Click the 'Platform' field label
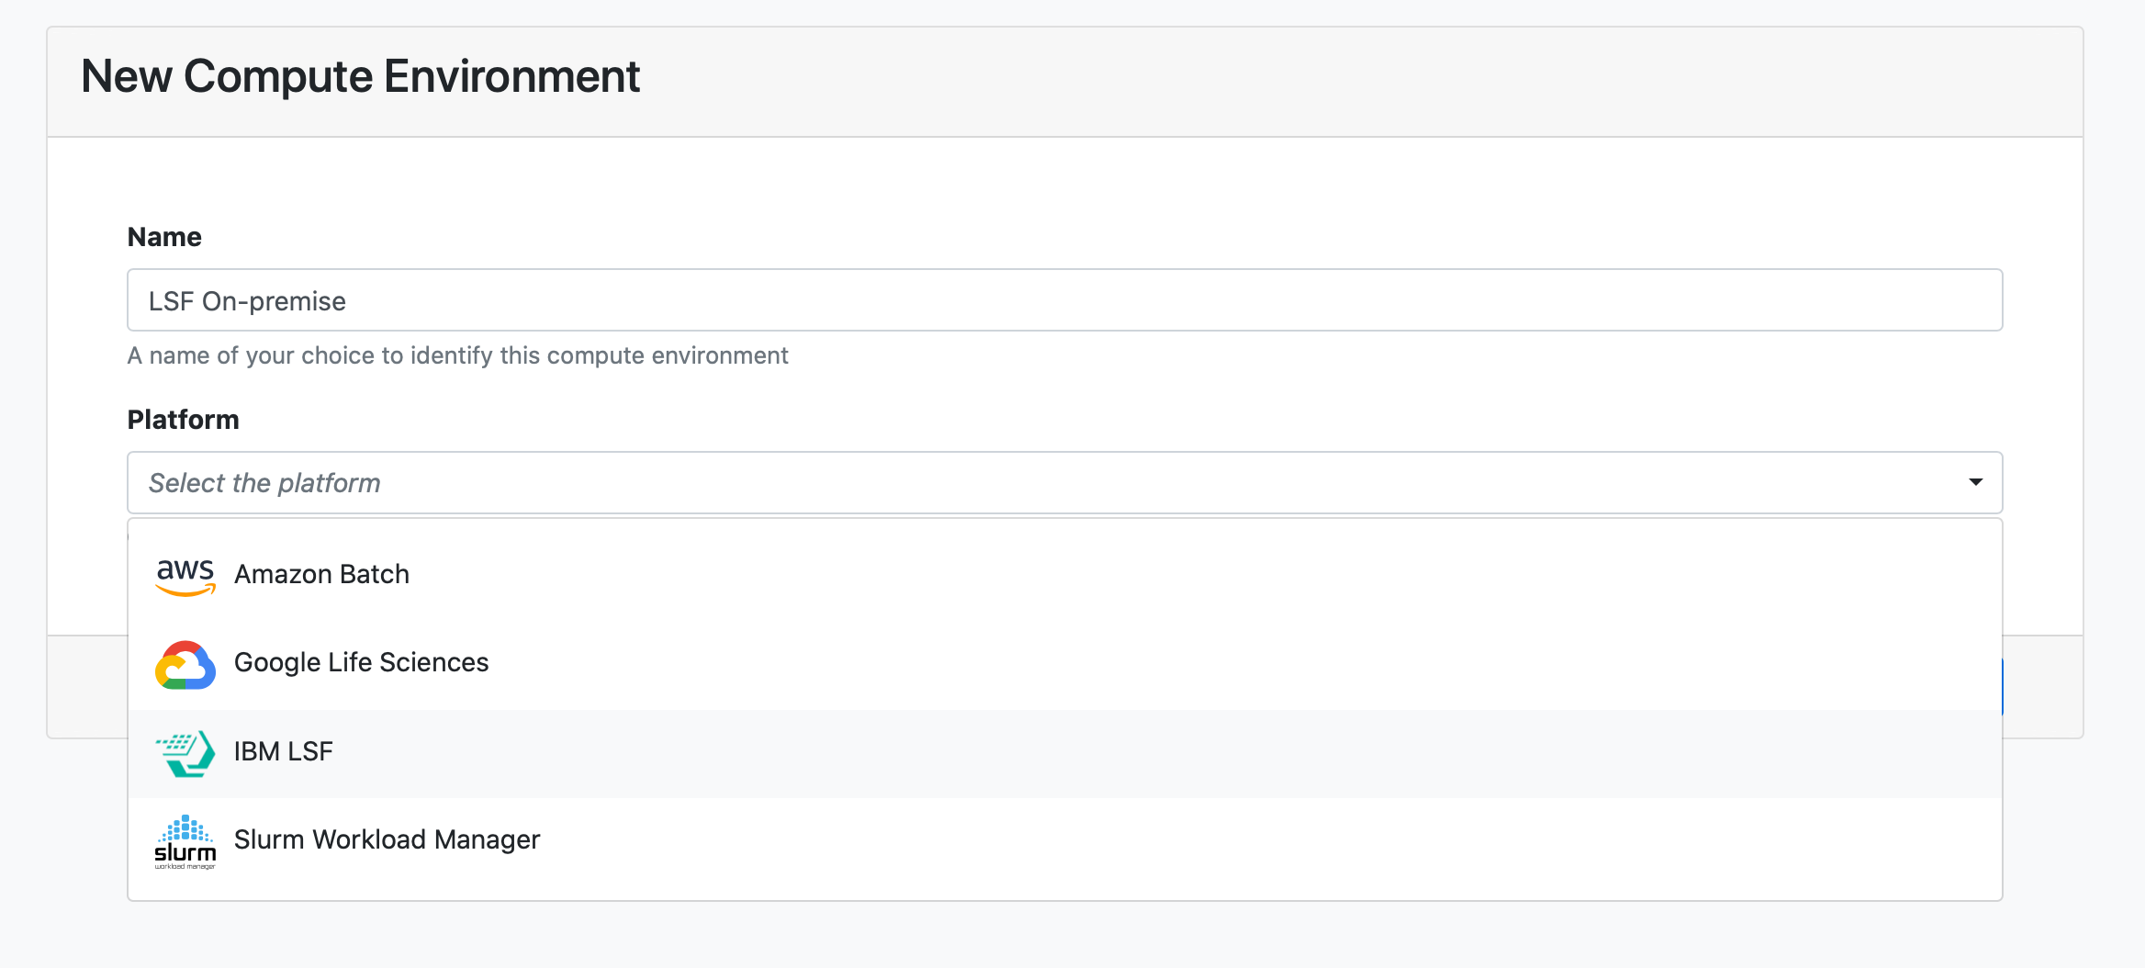 tap(183, 420)
